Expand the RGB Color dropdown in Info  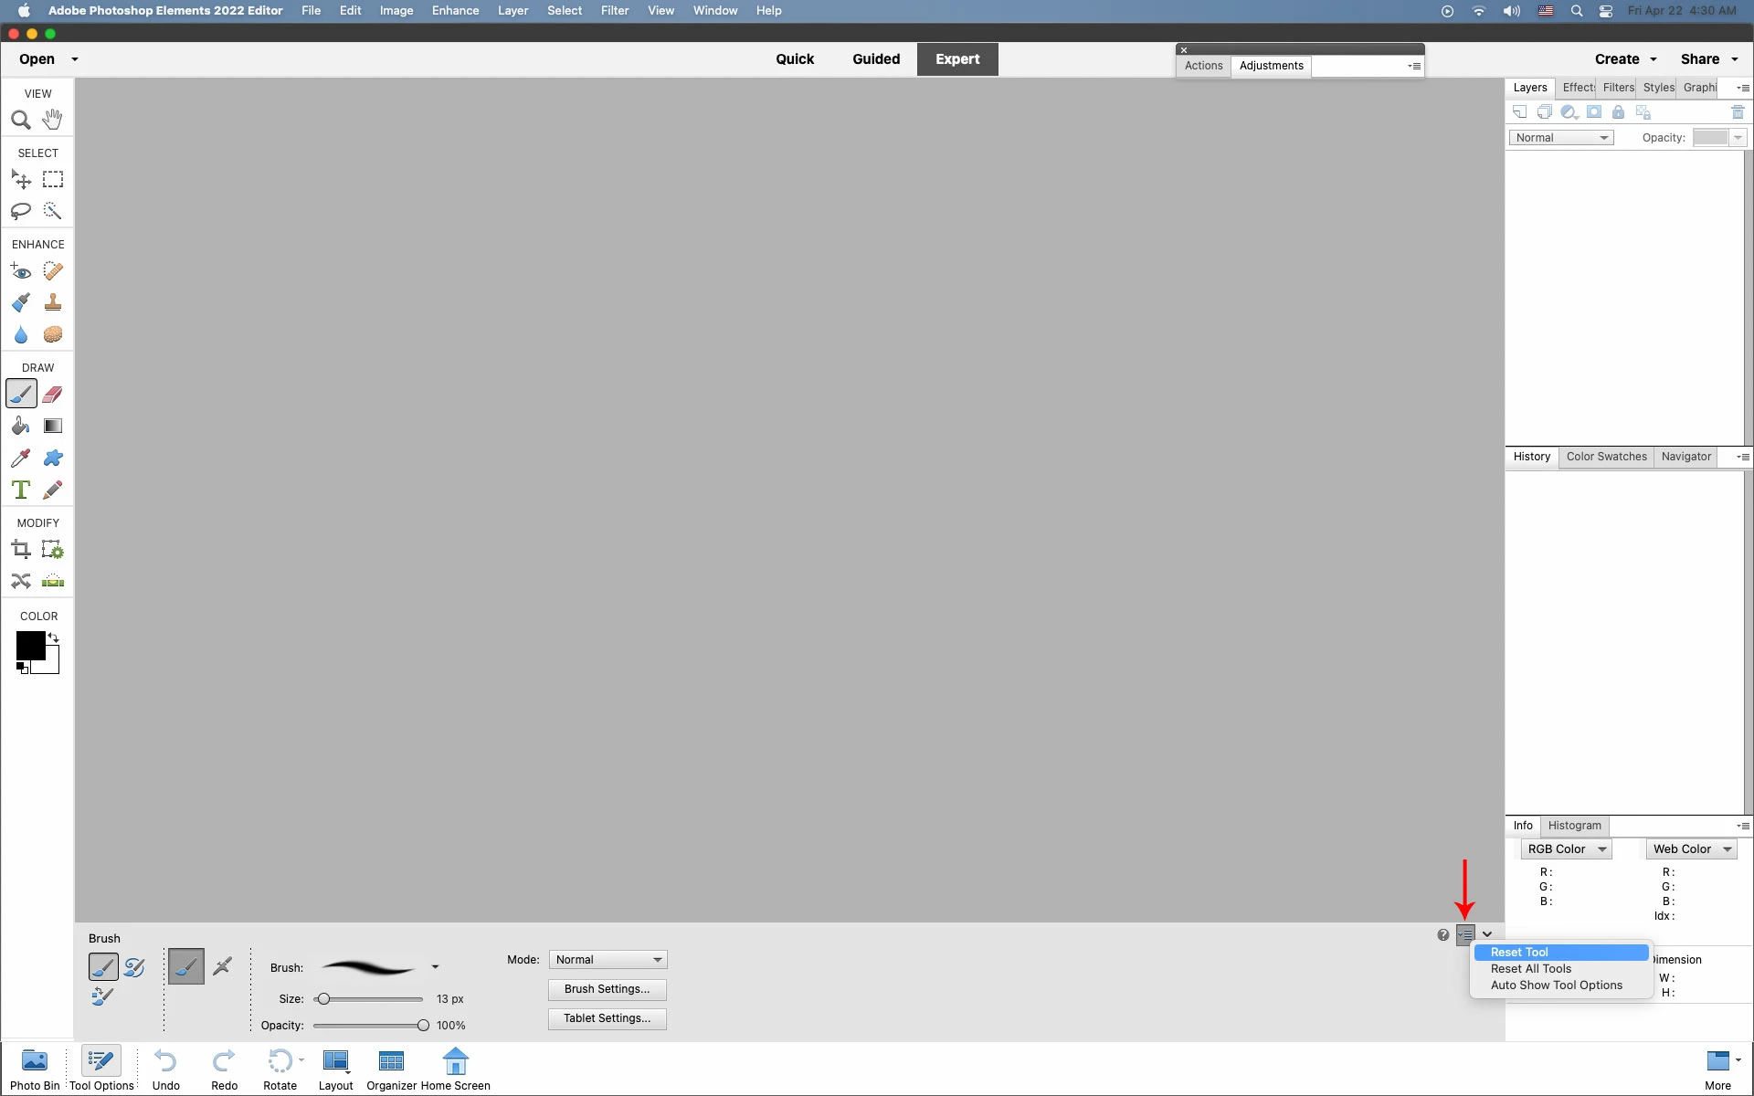[1566, 849]
